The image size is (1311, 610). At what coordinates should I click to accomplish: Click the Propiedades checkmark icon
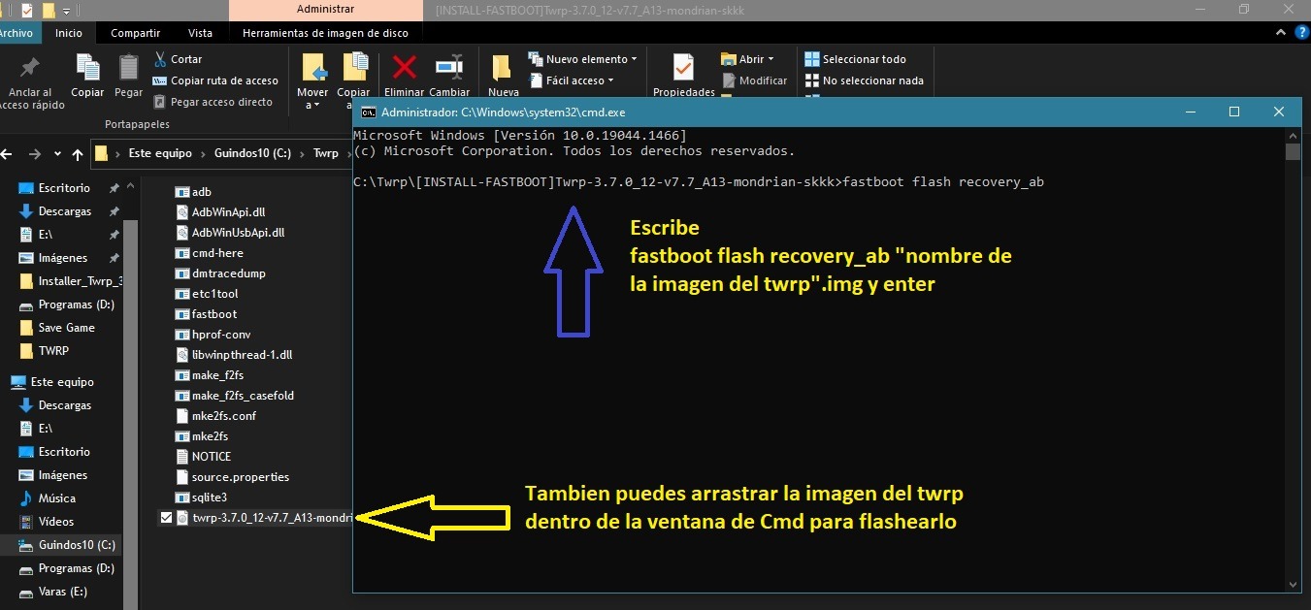coord(683,68)
